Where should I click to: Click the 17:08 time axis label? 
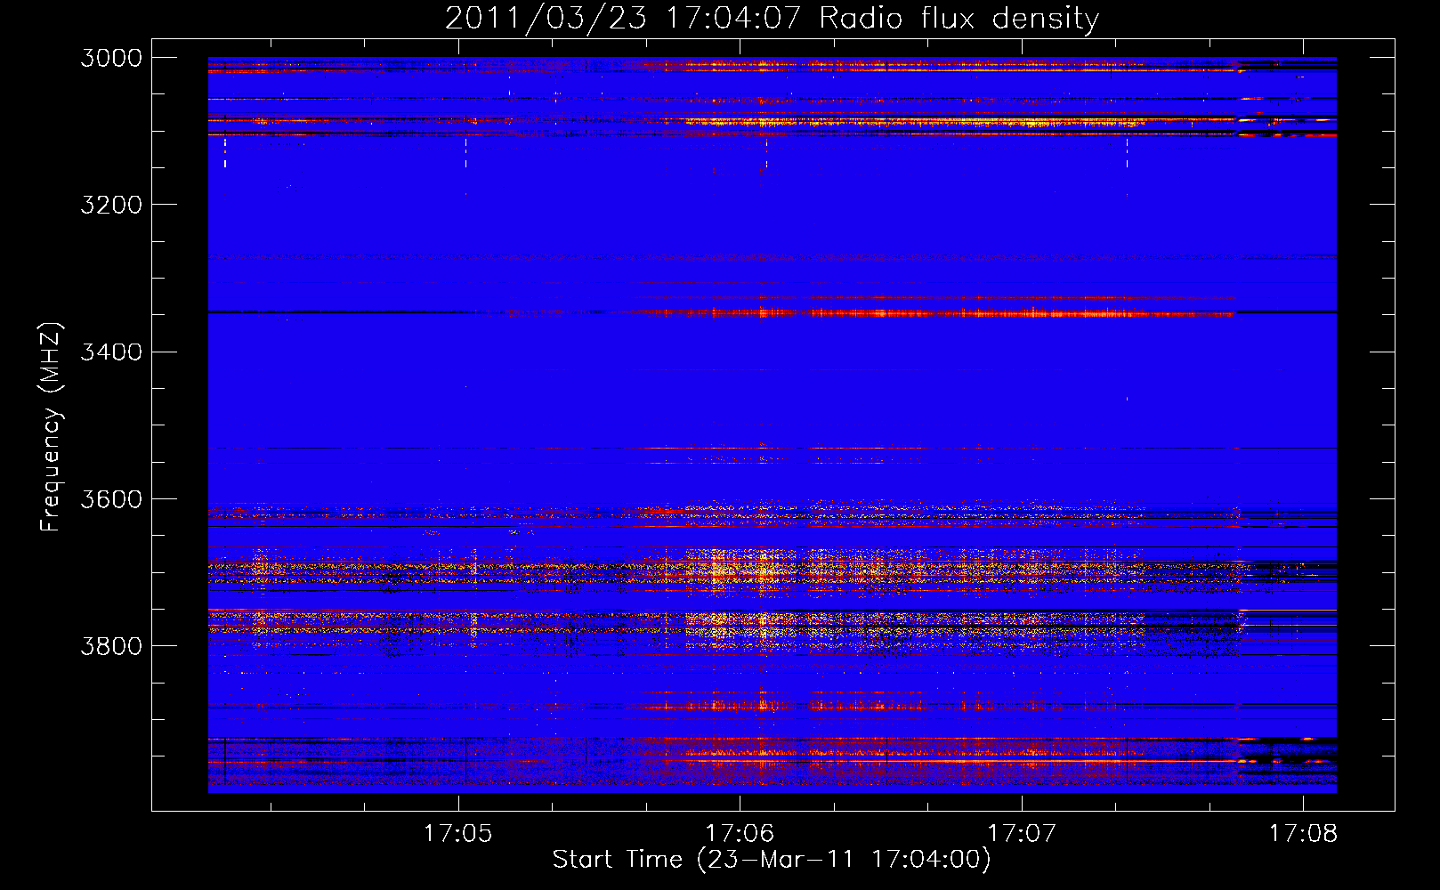click(x=1303, y=833)
